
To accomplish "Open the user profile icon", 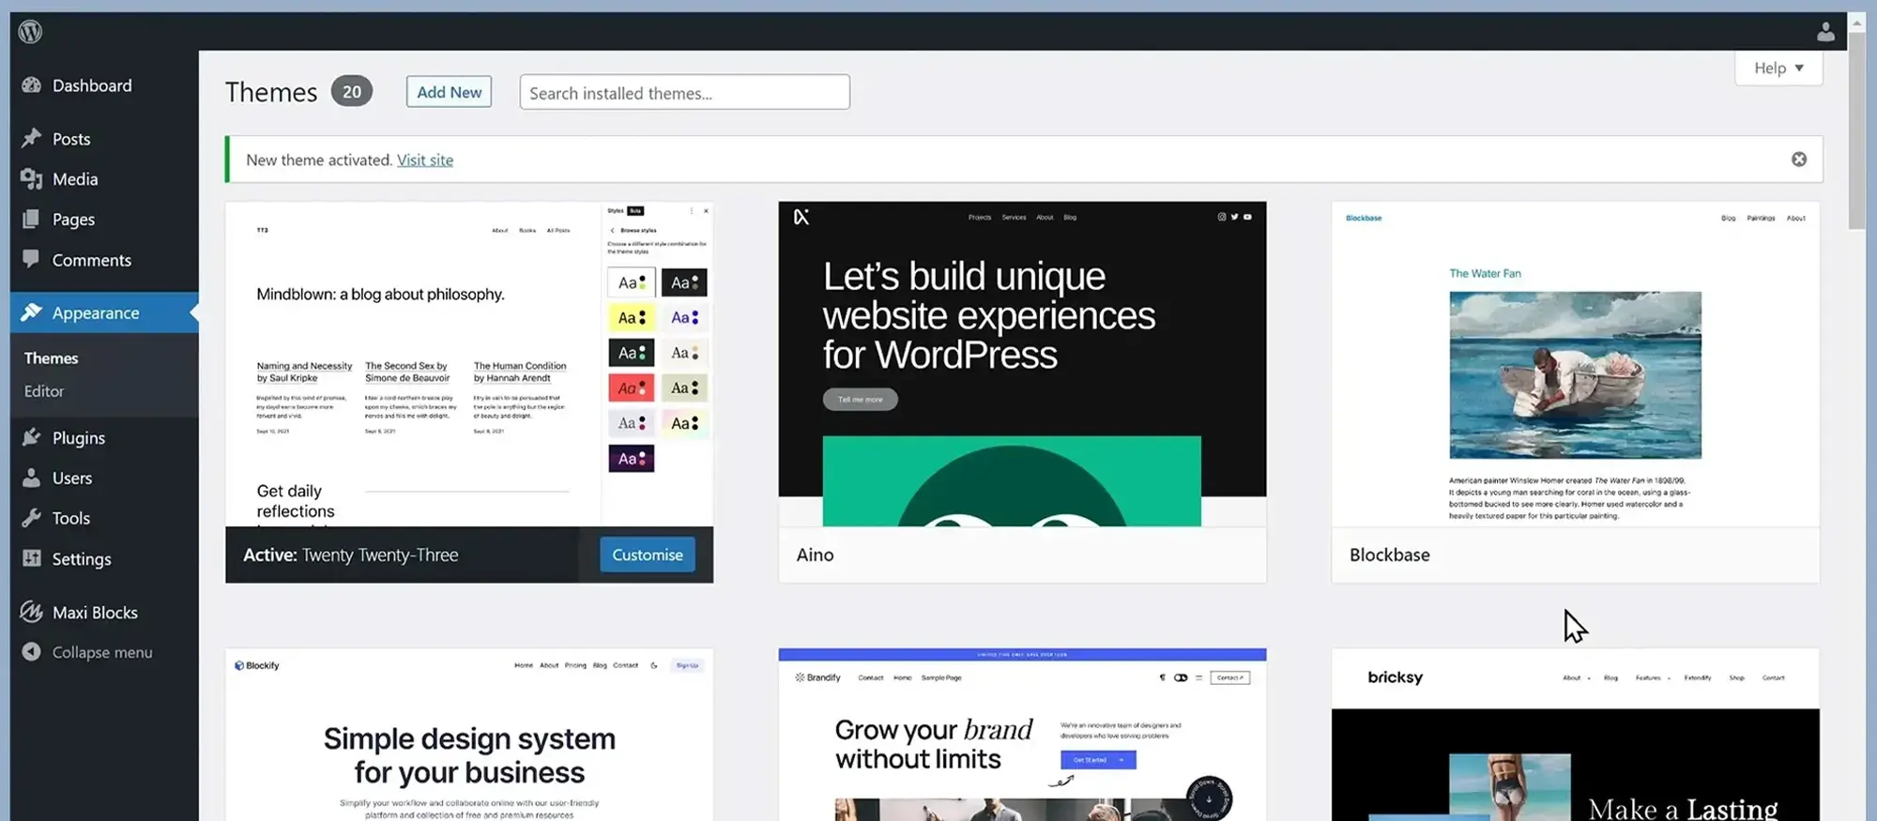I will coord(1825,32).
